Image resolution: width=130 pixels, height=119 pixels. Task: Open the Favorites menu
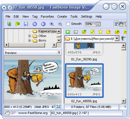47,16
